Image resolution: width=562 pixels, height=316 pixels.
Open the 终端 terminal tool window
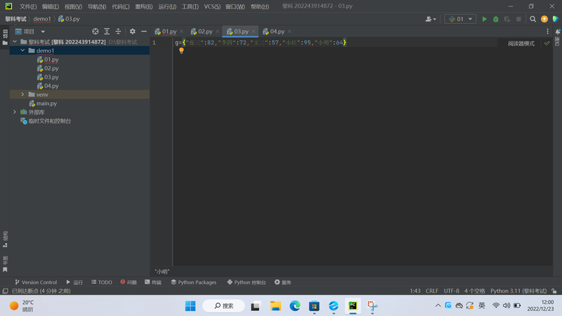pos(153,282)
